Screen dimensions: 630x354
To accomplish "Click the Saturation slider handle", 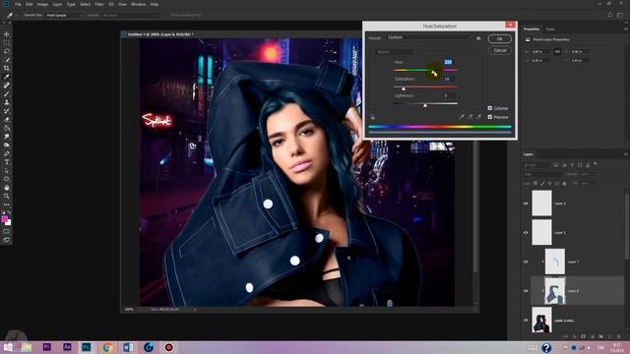I will point(404,88).
